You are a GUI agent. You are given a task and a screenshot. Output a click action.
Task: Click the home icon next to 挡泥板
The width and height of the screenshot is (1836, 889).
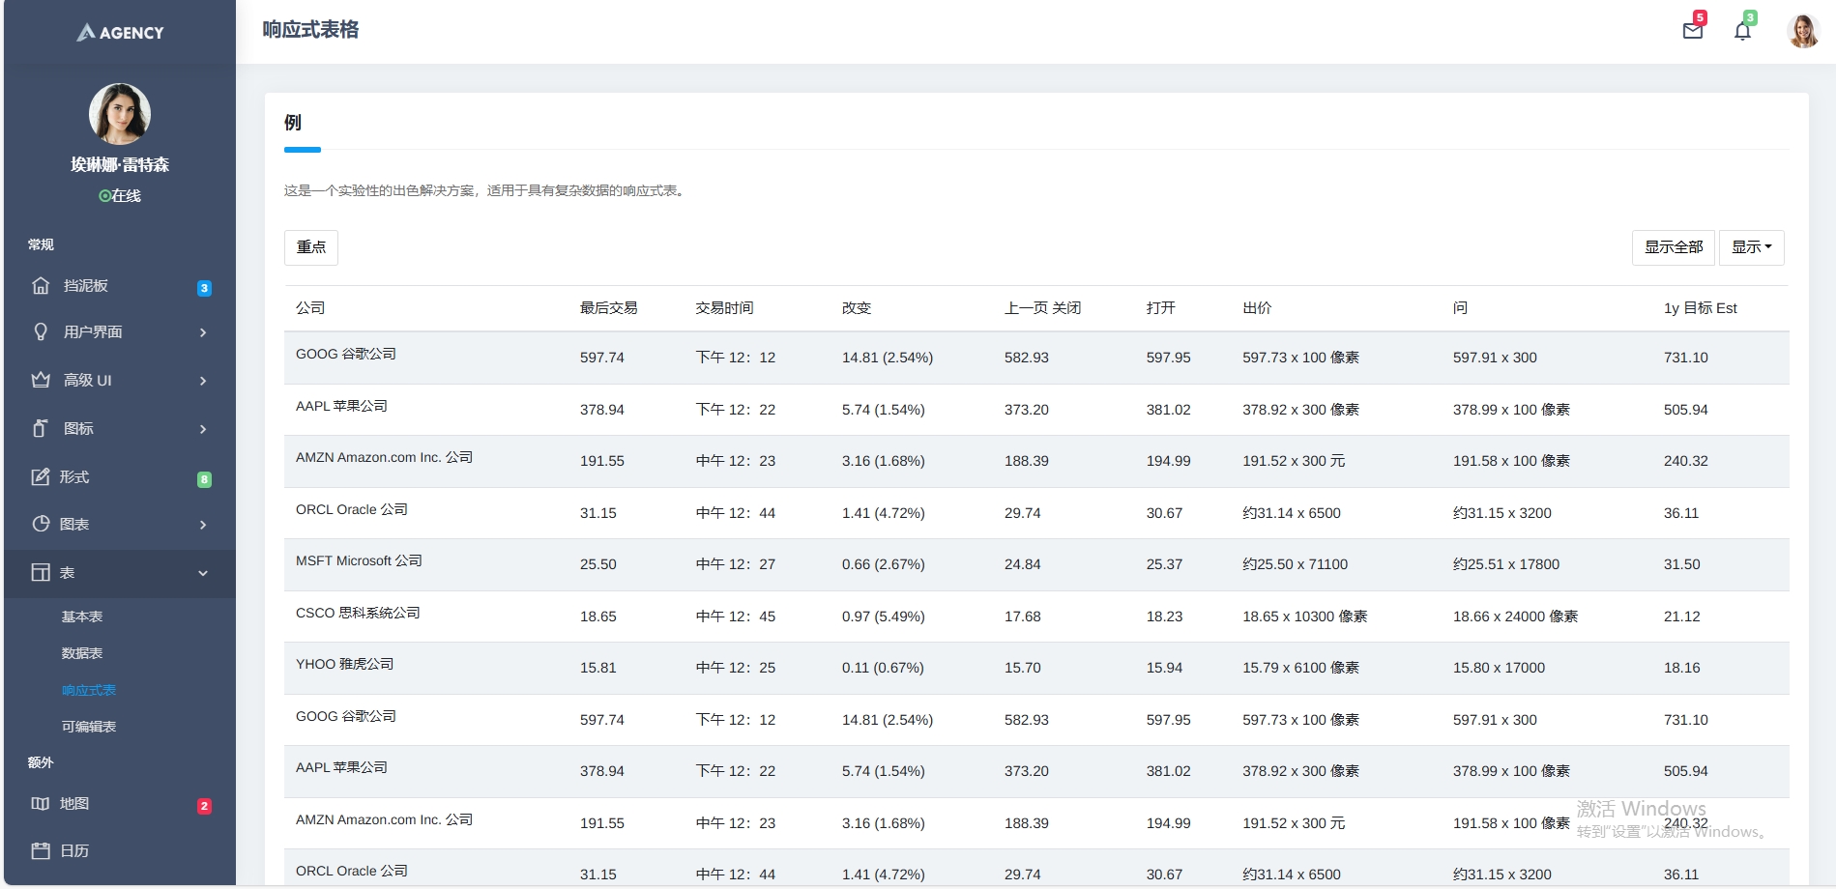[x=41, y=285]
